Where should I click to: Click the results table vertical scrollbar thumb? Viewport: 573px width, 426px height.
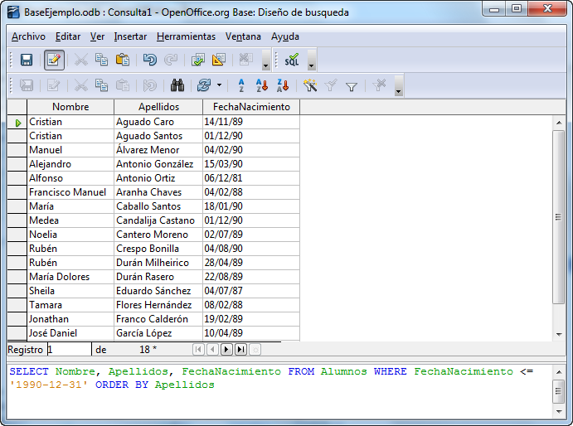click(558, 216)
